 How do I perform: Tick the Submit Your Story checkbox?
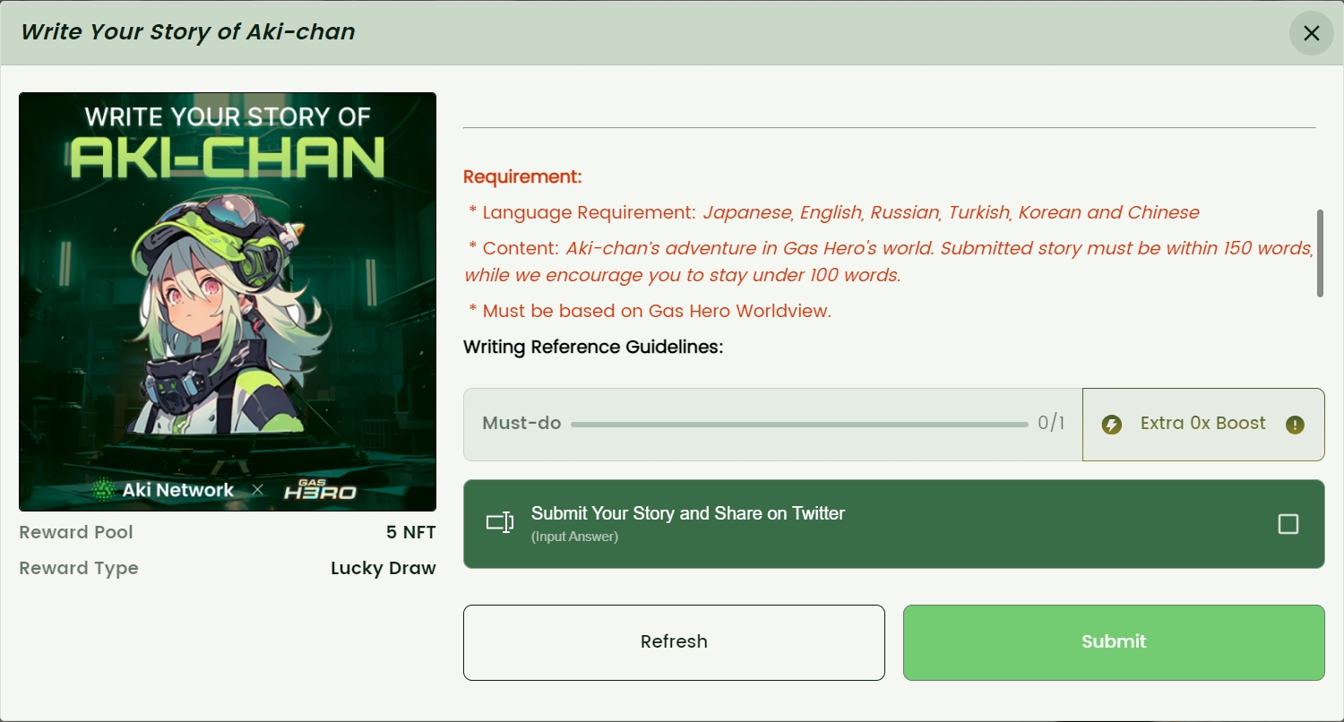1288,524
